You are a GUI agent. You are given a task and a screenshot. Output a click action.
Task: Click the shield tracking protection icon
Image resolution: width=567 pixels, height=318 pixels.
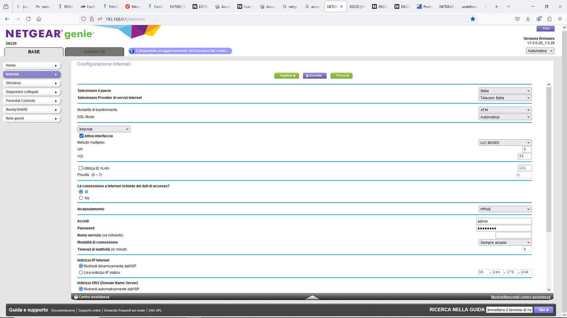[84, 19]
